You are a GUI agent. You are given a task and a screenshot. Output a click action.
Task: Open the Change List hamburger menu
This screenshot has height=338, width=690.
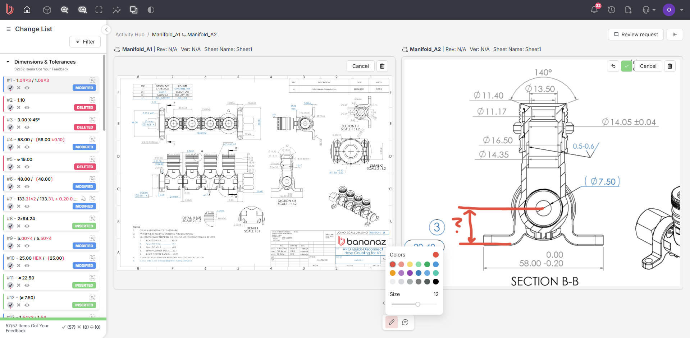tap(9, 29)
